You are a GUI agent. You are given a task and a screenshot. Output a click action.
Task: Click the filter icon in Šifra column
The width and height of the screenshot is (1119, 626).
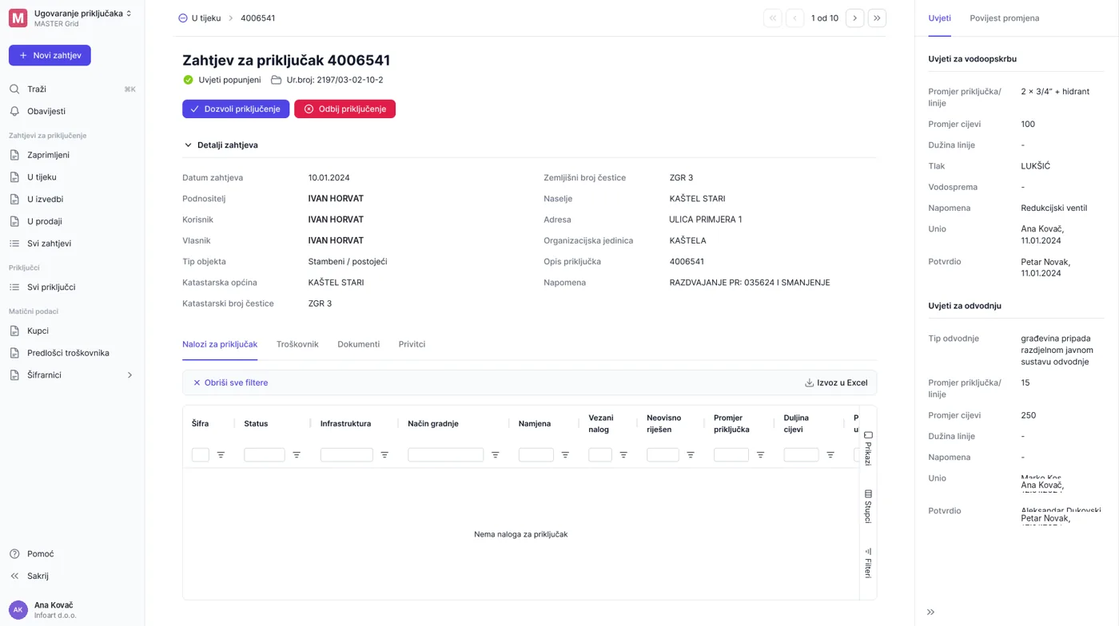pyautogui.click(x=221, y=454)
